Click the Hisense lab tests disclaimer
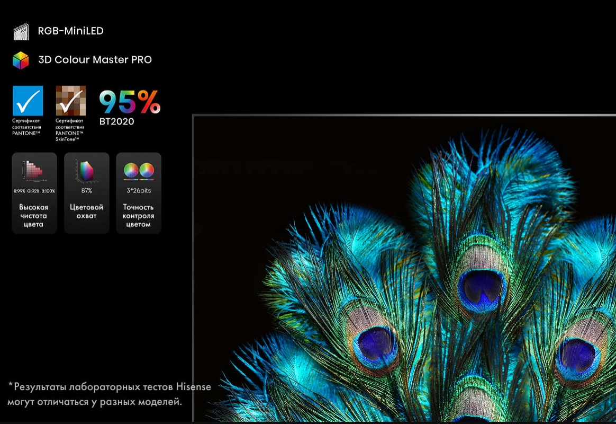Screen dimensions: 616x424 pos(109,394)
